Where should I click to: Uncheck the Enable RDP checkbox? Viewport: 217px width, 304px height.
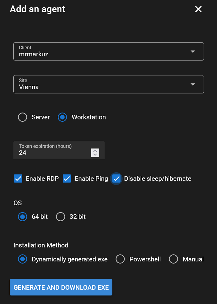tap(18, 178)
